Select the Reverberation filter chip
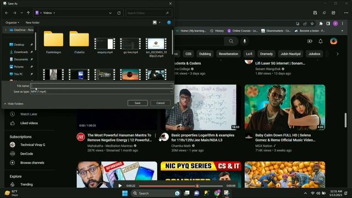The image size is (352, 198). pyautogui.click(x=228, y=54)
